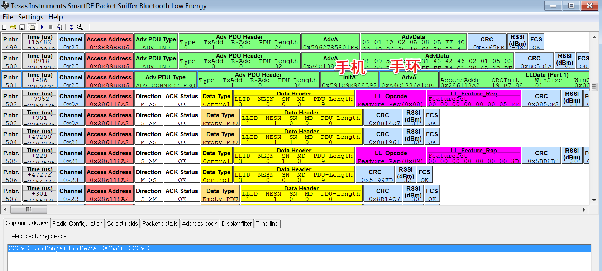Click the FCS OK cell of packet 499
602x271 pixels.
tap(536, 42)
